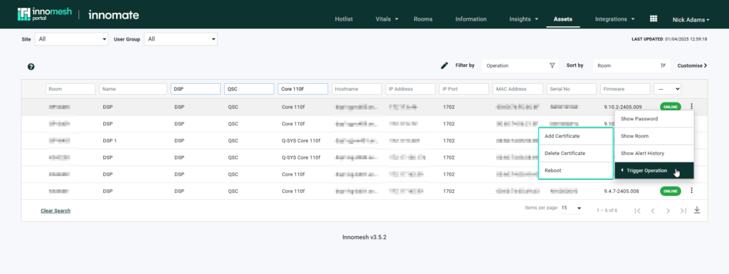Click the "1 – 6 of 6" pagination text
The image size is (729, 274).
pyautogui.click(x=607, y=211)
